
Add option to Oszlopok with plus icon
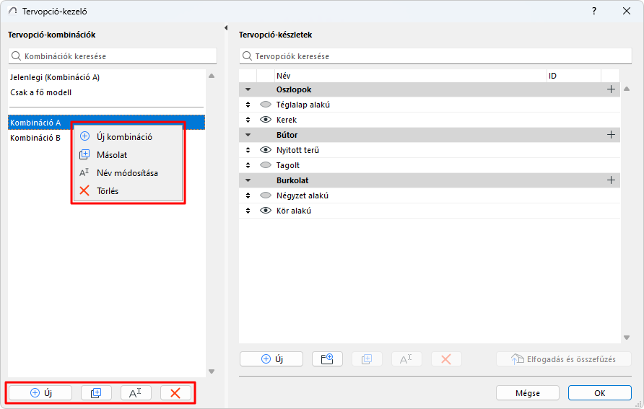[611, 89]
